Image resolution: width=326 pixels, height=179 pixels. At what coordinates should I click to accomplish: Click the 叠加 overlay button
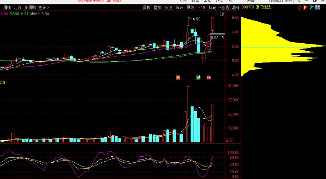[157, 8]
